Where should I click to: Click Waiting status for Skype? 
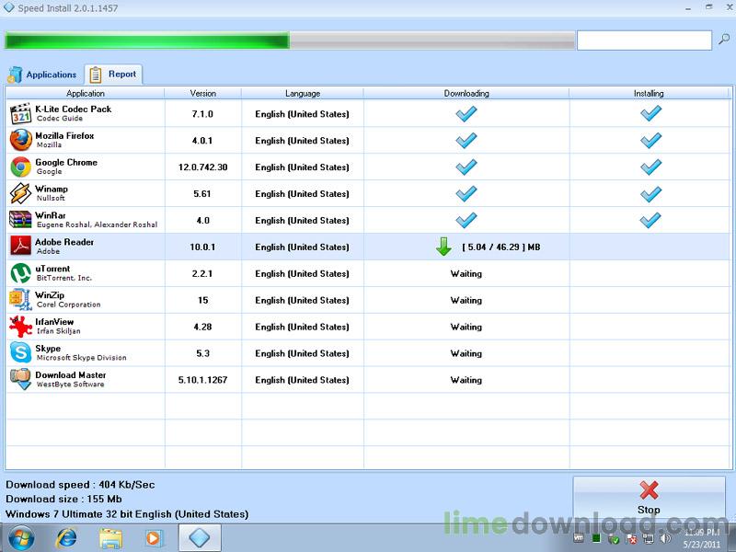(466, 353)
